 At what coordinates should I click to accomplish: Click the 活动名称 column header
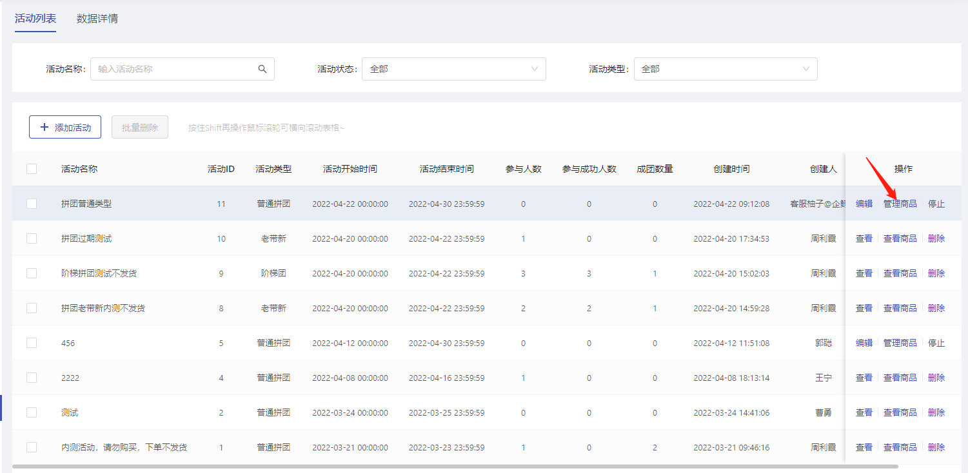pyautogui.click(x=79, y=169)
